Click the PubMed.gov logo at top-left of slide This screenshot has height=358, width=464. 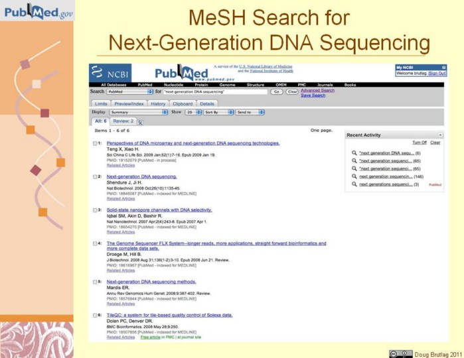click(x=37, y=11)
